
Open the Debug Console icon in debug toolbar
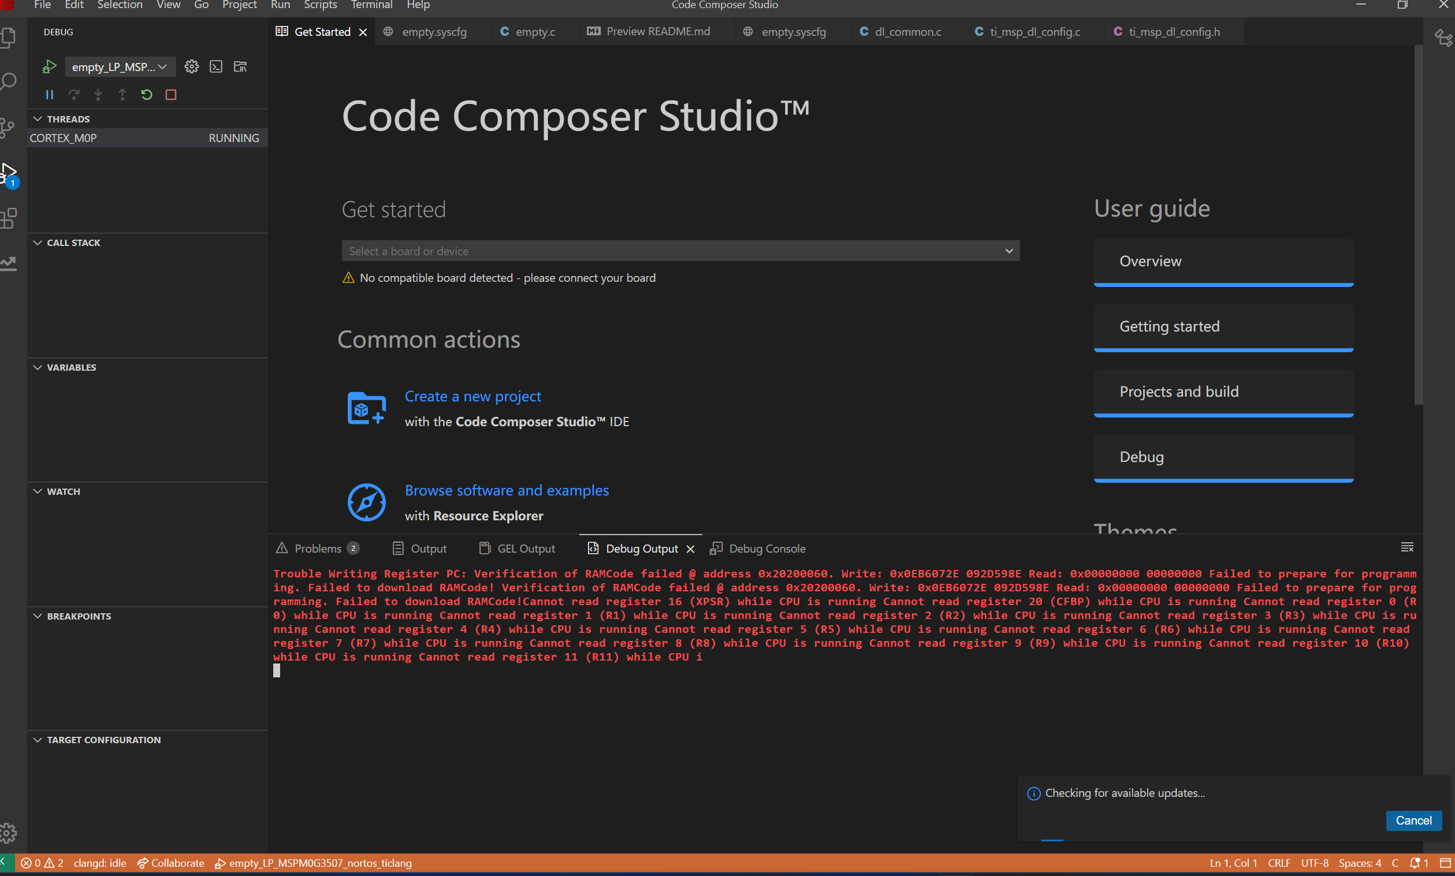(216, 67)
